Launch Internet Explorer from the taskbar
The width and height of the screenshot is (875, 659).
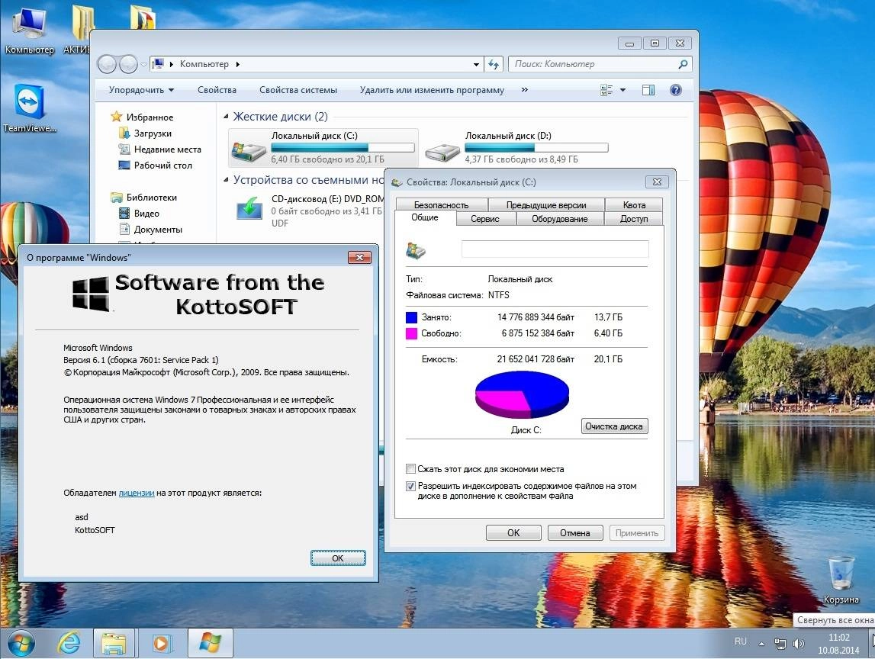69,644
